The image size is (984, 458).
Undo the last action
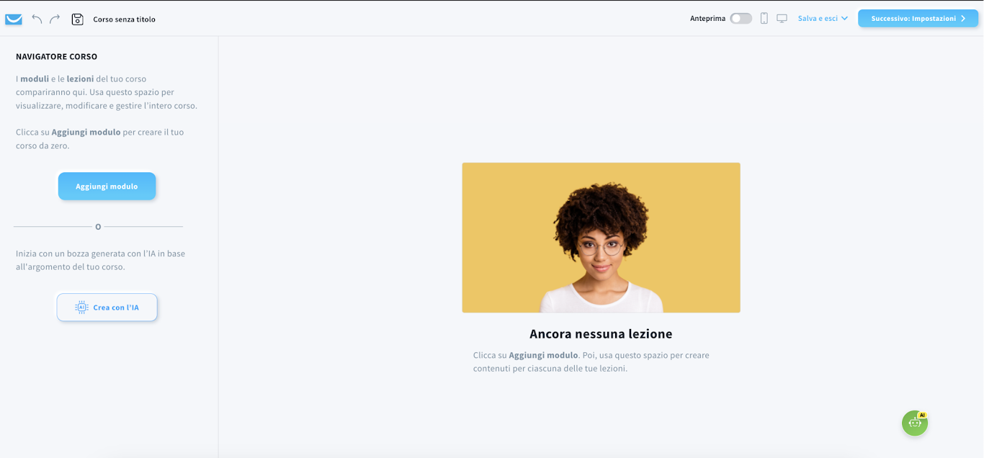[x=37, y=18]
